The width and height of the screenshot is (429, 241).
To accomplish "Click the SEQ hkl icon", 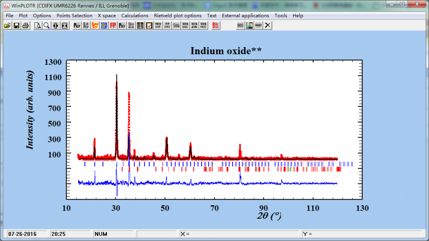I will 185,25.
